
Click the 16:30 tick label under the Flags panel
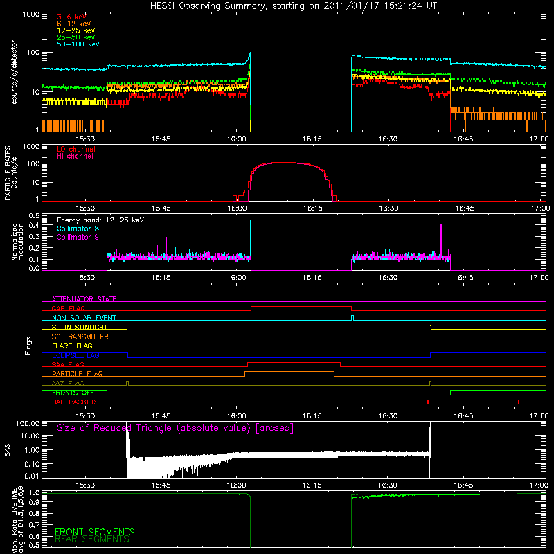click(x=388, y=416)
